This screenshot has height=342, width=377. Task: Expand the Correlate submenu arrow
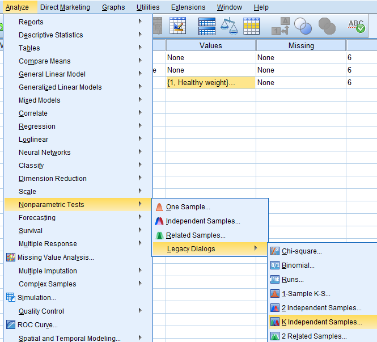[x=140, y=113]
